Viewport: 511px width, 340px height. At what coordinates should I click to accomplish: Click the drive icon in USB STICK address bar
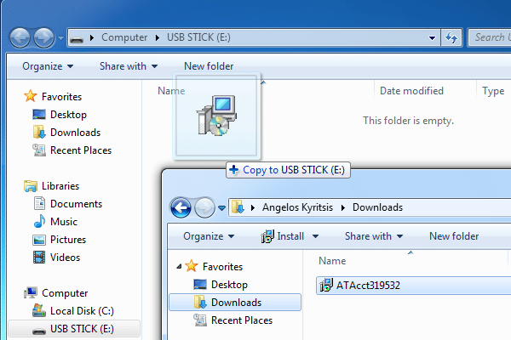[77, 39]
